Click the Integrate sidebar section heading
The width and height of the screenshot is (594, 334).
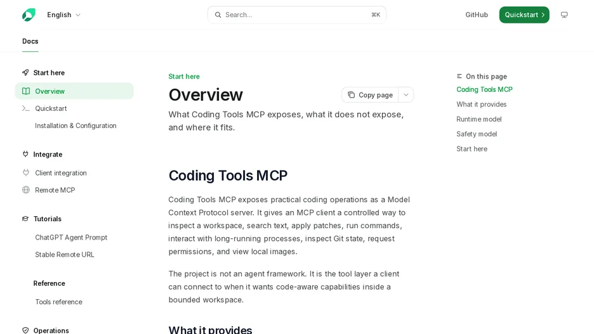48,155
